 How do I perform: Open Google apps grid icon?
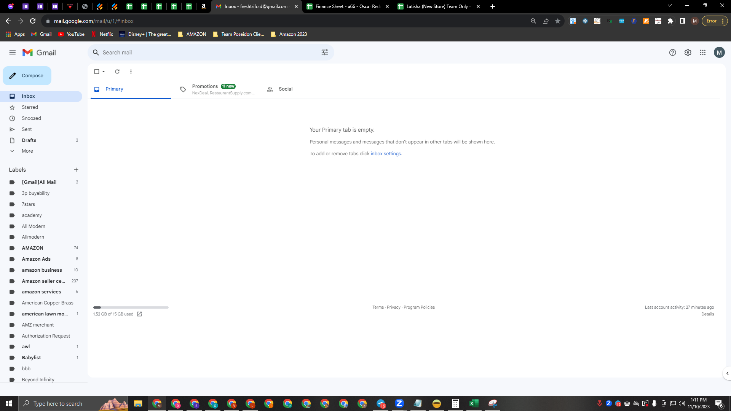[x=703, y=53]
